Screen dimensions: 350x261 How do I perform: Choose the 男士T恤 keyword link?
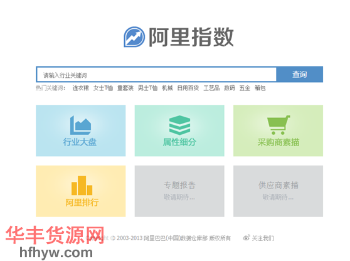click(x=148, y=88)
